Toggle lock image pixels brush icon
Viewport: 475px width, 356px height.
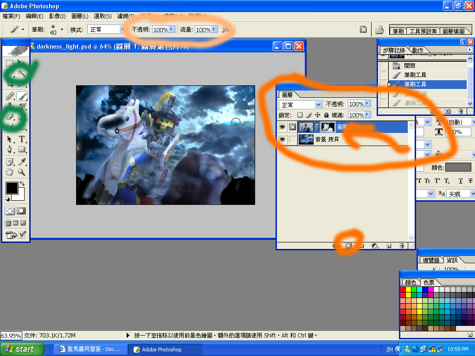308,115
